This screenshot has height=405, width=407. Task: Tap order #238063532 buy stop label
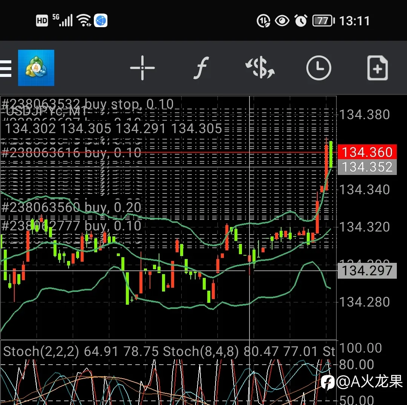87,104
